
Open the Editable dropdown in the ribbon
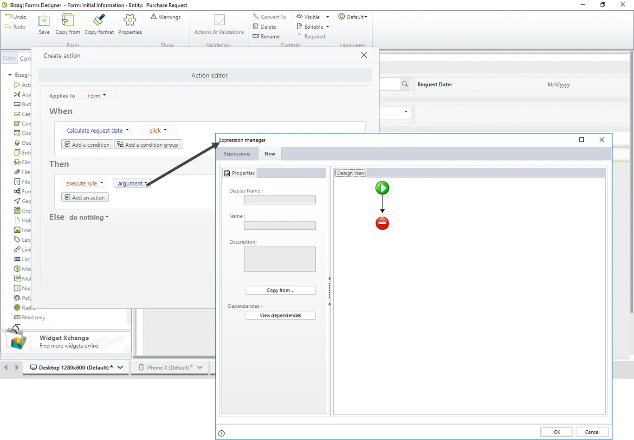click(x=313, y=26)
